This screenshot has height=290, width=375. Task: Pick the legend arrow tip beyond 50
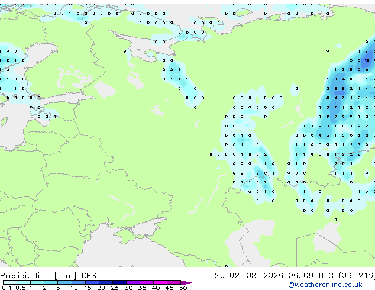[x=187, y=282]
